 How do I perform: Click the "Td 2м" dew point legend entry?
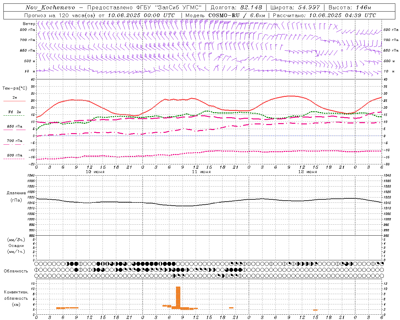pyautogui.click(x=14, y=112)
